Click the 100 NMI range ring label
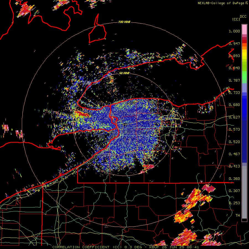Viewport: 249px width, 249px height. point(124,22)
